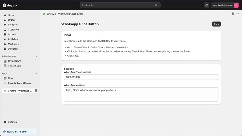Click the Settings gear icon
Viewport: 242px width, 136px height.
(x=5, y=122)
